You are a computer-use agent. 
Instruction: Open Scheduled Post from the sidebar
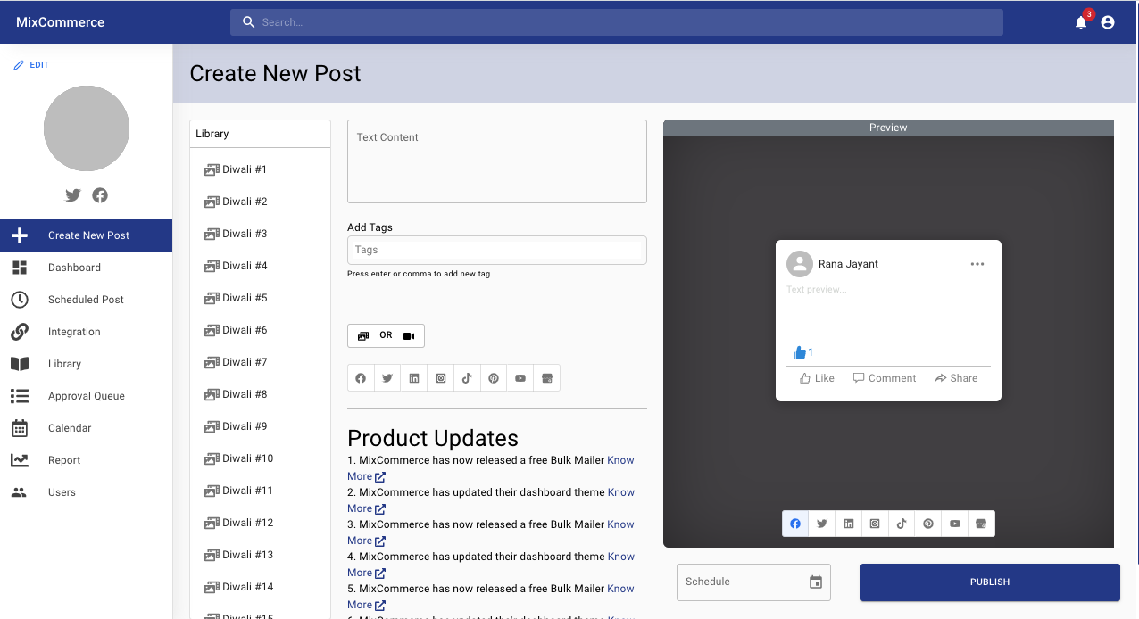[86, 300]
